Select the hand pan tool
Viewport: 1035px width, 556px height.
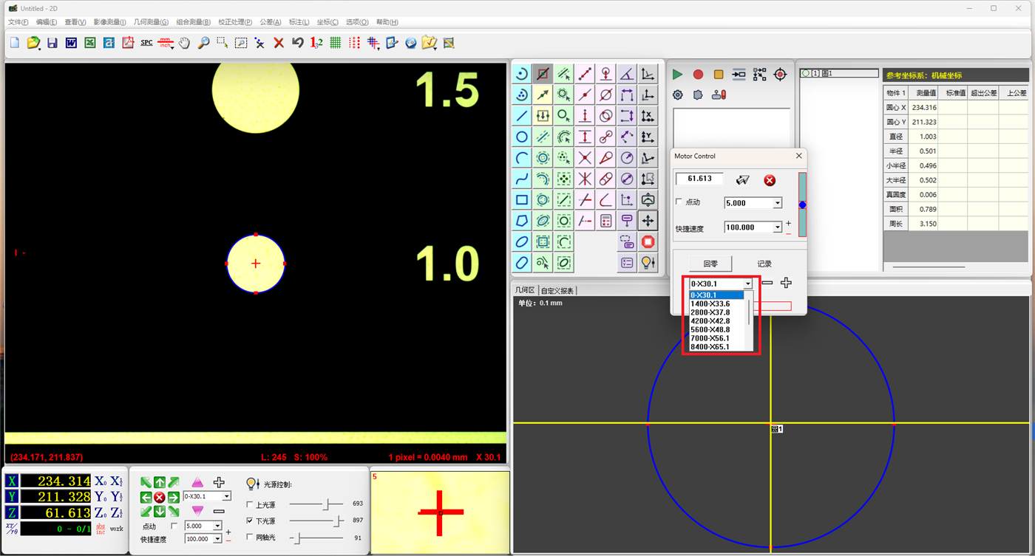(184, 43)
